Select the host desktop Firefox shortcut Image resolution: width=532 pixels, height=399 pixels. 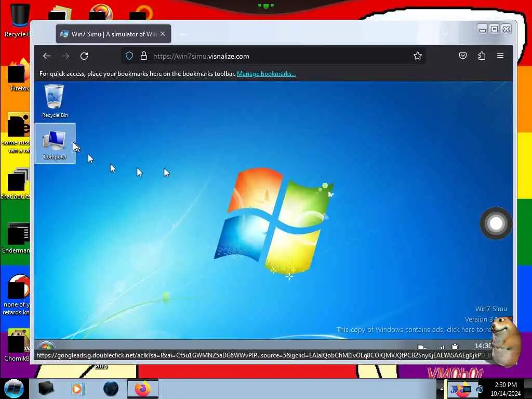[x=19, y=75]
